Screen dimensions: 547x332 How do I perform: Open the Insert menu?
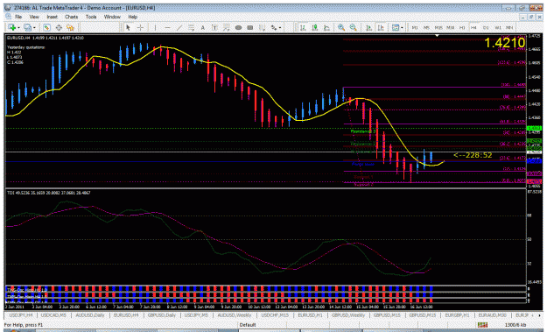point(52,17)
